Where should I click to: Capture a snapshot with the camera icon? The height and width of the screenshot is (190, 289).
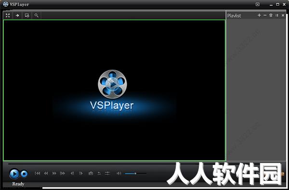tap(91, 174)
